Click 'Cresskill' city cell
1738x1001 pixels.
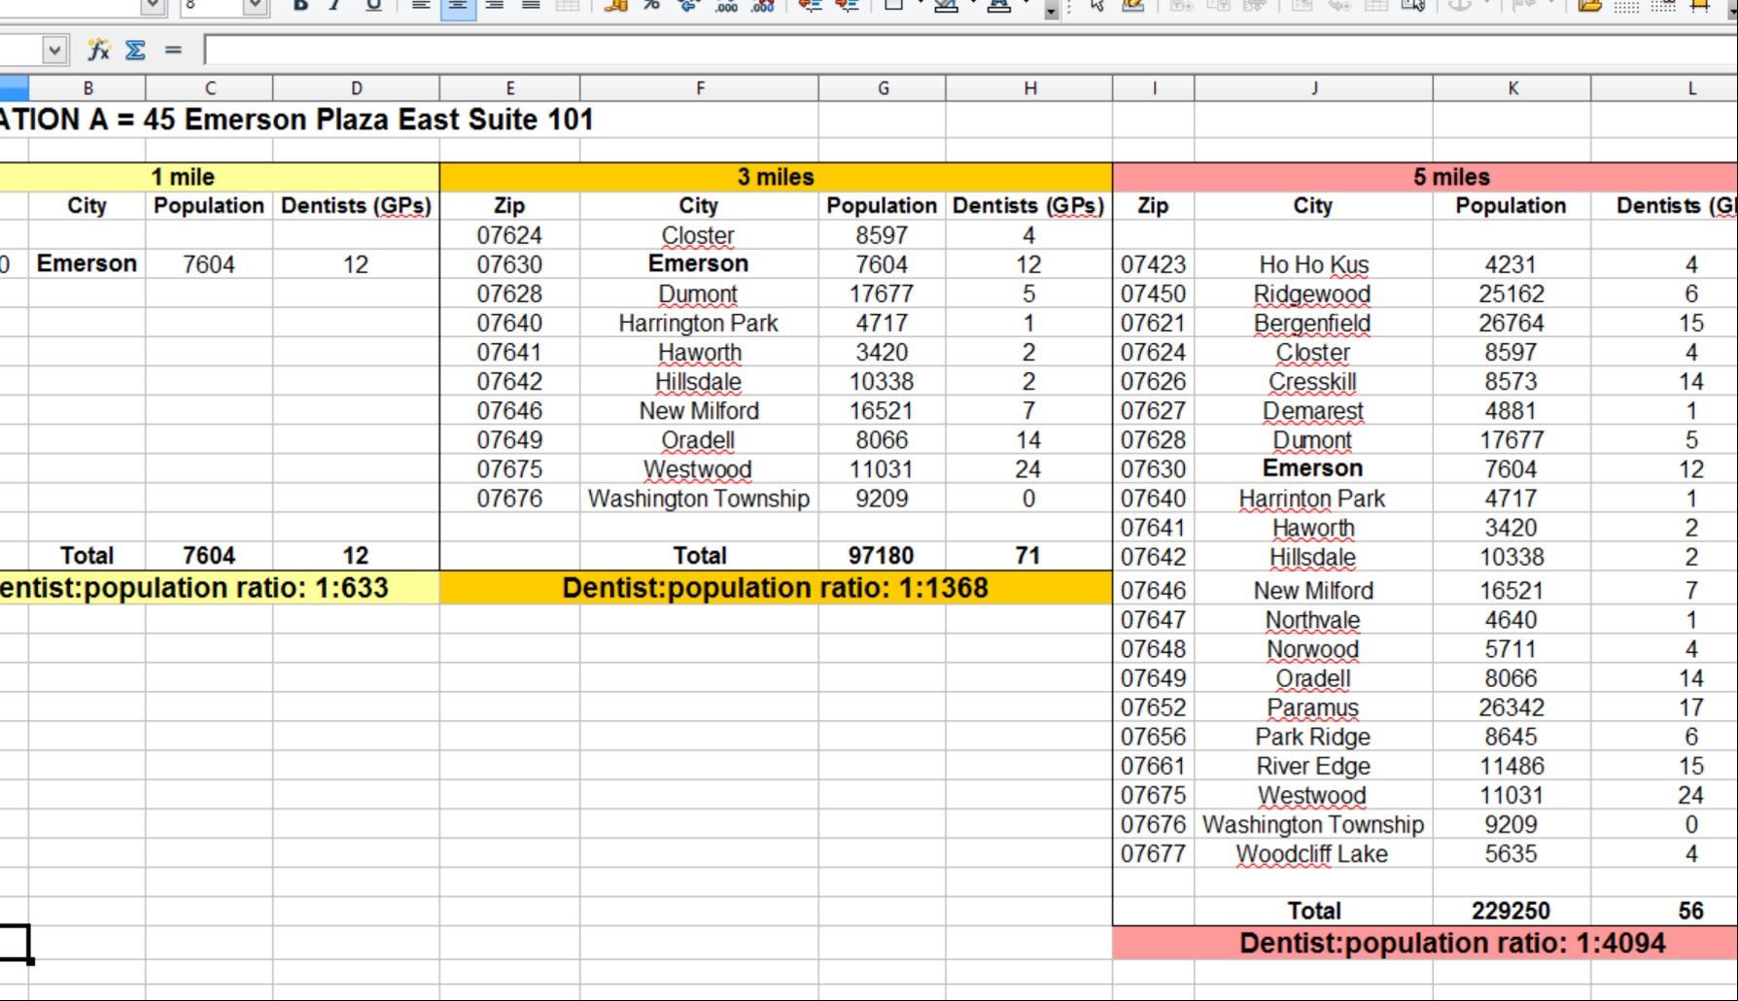click(x=1313, y=381)
